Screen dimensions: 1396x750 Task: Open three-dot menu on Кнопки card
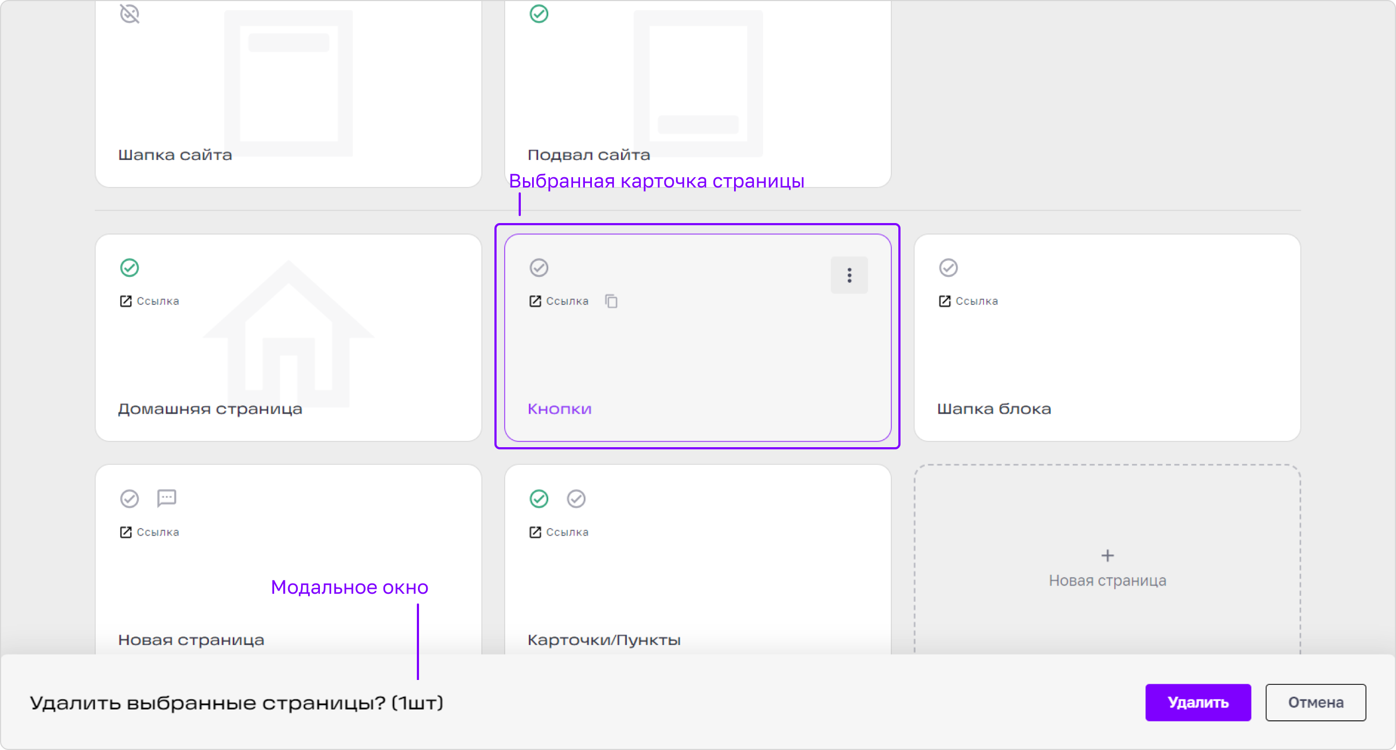[849, 275]
